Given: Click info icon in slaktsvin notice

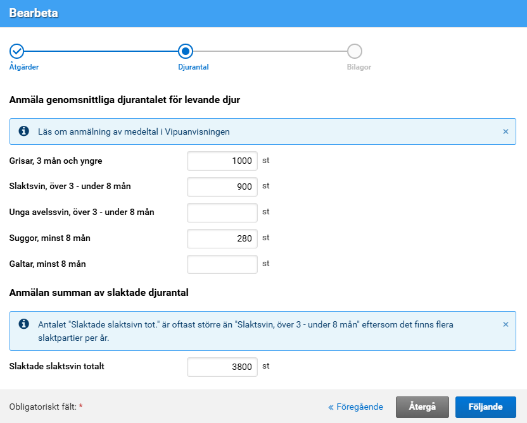Looking at the screenshot, I should coord(24,324).
